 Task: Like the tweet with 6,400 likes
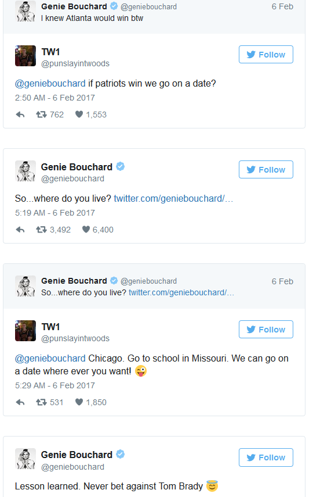coord(86,229)
